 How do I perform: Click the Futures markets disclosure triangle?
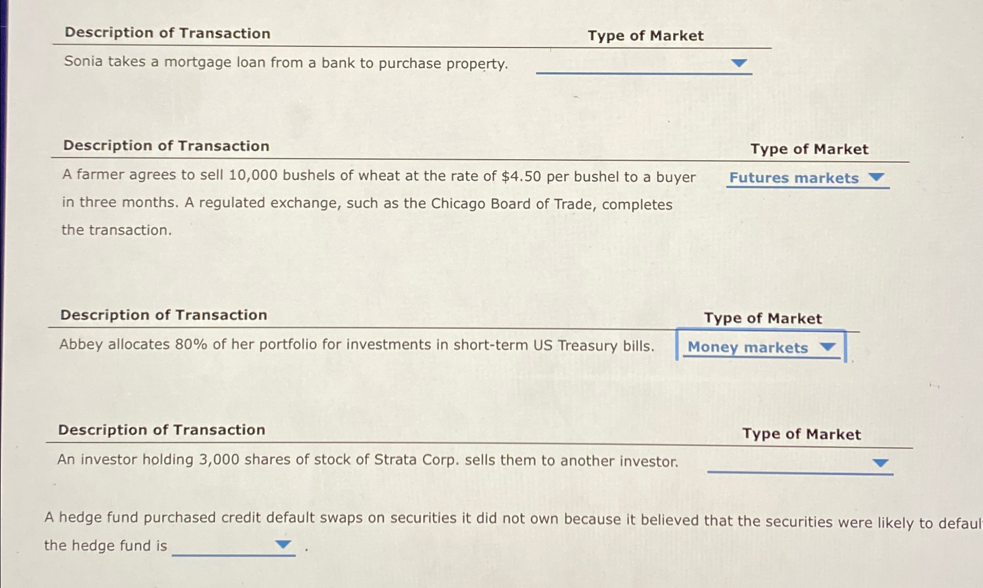coord(878,178)
